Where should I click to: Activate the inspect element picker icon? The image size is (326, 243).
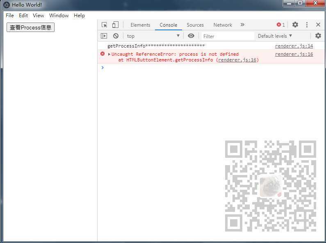click(105, 25)
